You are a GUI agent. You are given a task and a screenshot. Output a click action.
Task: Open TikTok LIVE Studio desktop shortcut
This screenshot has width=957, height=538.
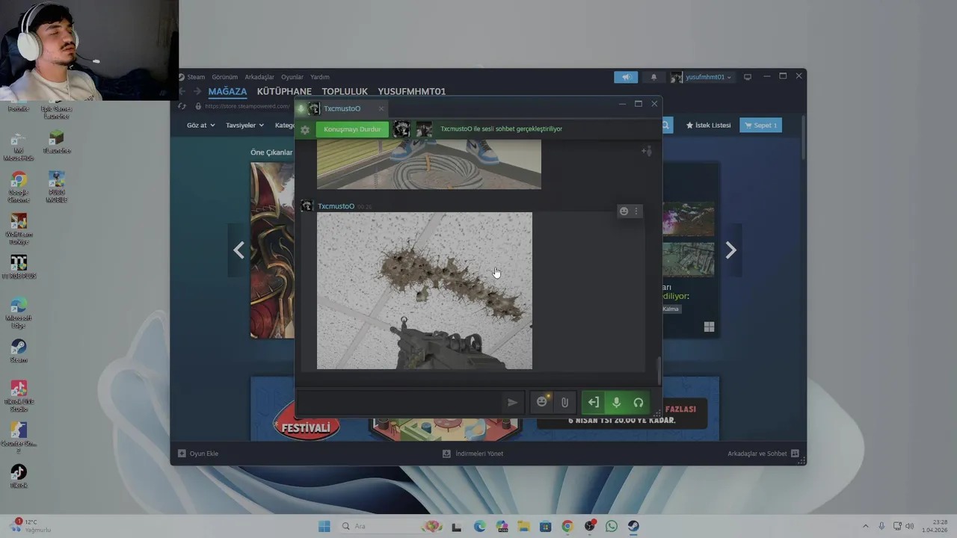pyautogui.click(x=19, y=396)
